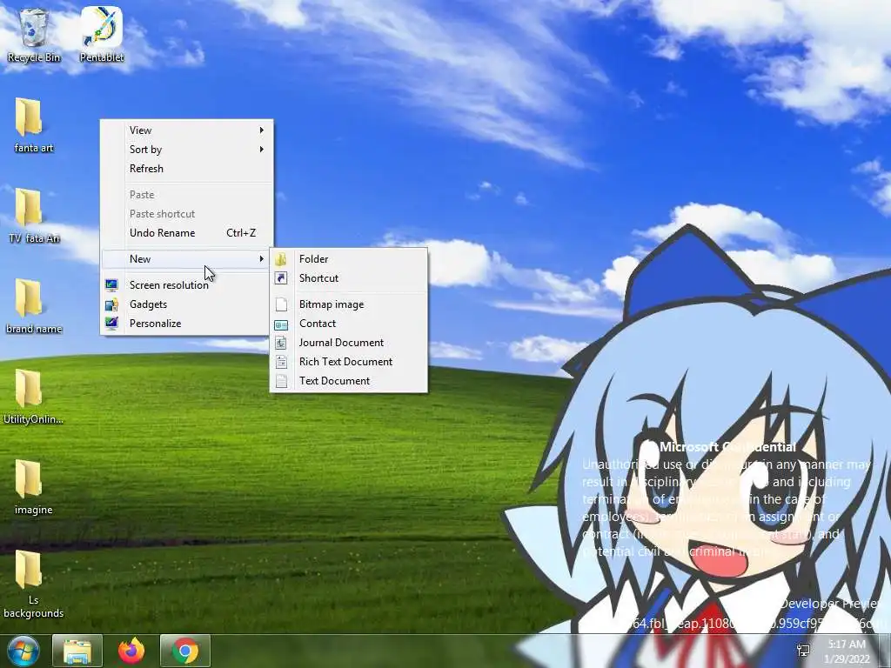Click the taskbar clock showing 5:17 AM
Image resolution: width=891 pixels, height=668 pixels.
[x=847, y=651]
